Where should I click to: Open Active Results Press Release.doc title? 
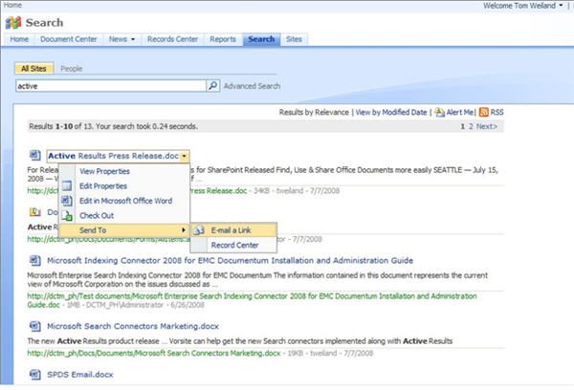coord(114,156)
